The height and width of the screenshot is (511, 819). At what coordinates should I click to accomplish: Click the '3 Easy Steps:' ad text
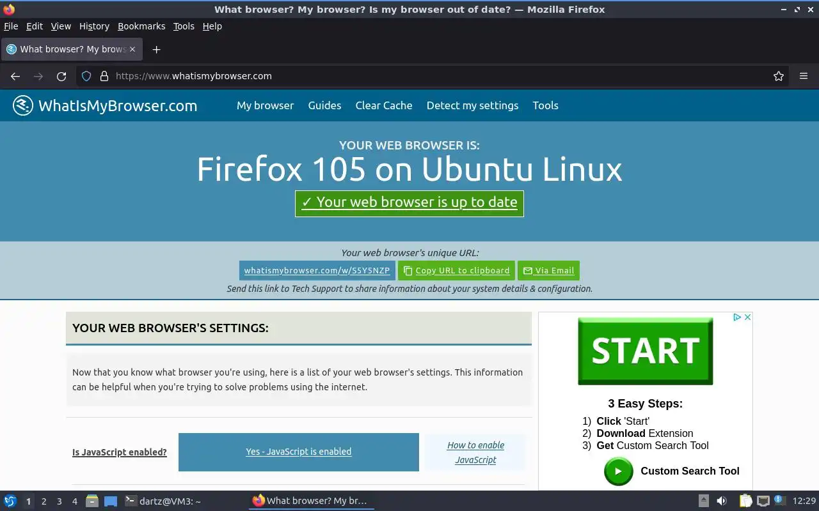point(645,404)
